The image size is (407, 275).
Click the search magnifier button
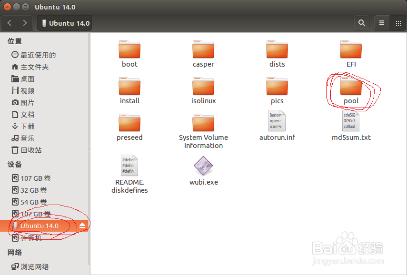[x=362, y=23]
